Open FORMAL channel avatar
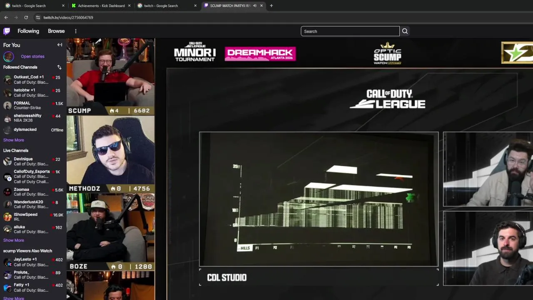Screen dimensions: 533x300 coord(7,105)
